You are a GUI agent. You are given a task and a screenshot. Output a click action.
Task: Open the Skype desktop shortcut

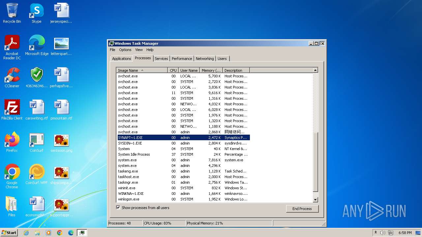tap(37, 13)
